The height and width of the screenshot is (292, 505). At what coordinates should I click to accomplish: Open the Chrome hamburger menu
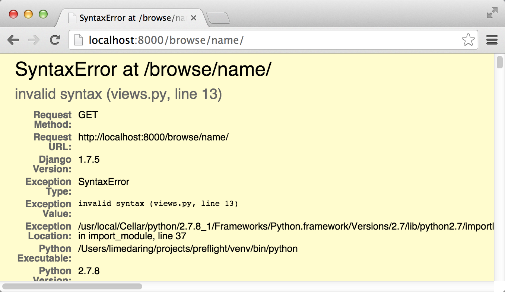(492, 40)
